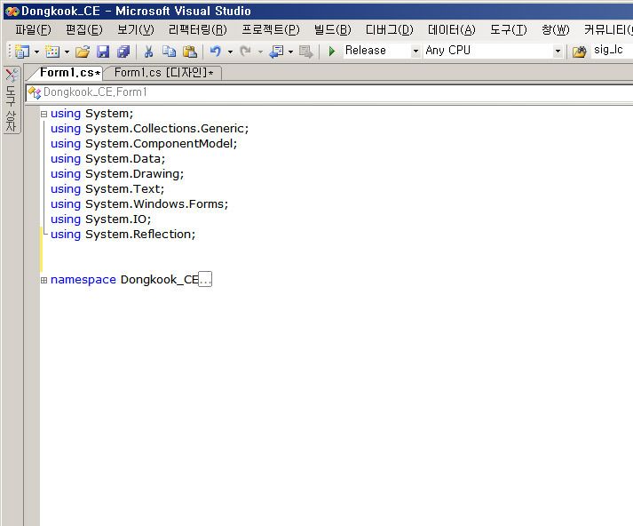Open the 디버그(D) menu
Screen dimensions: 633x526
click(389, 30)
